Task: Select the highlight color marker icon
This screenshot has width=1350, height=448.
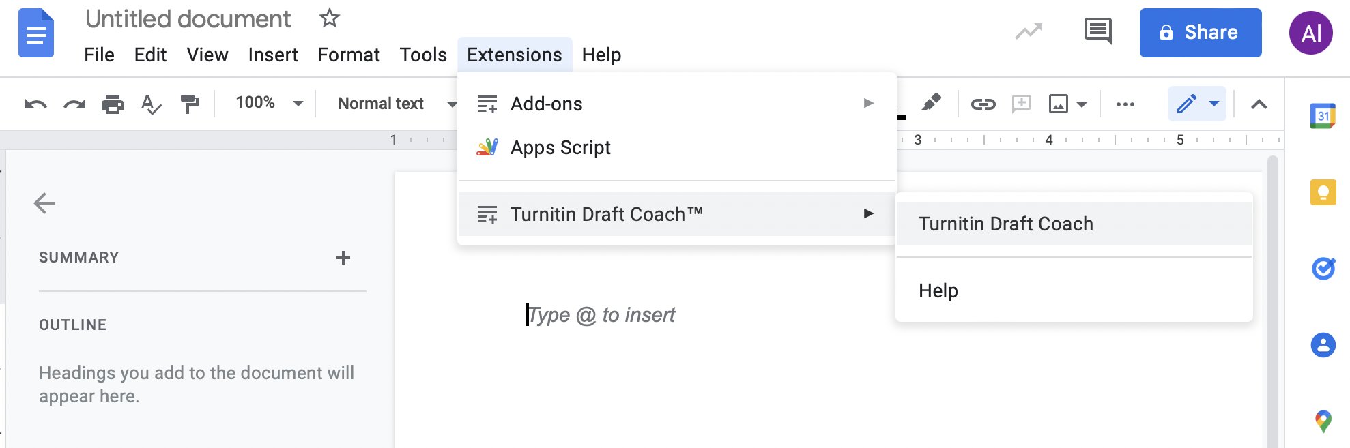Action: [x=931, y=103]
